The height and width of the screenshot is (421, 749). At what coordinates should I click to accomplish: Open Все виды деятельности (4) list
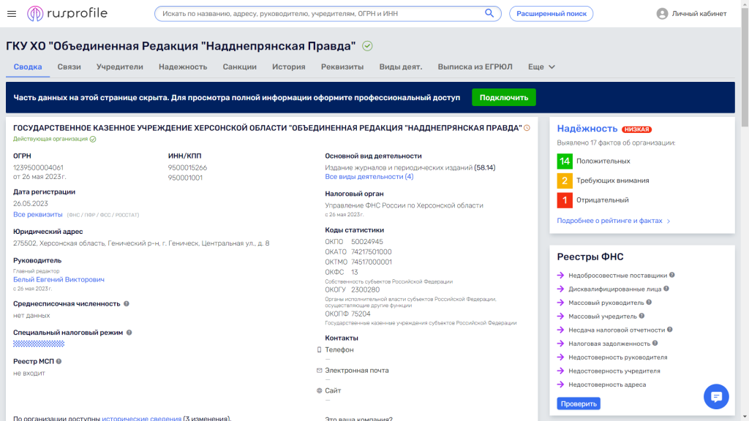(369, 177)
